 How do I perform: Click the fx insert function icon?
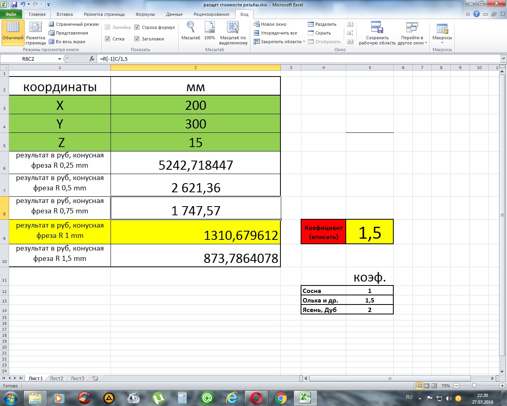(92, 59)
